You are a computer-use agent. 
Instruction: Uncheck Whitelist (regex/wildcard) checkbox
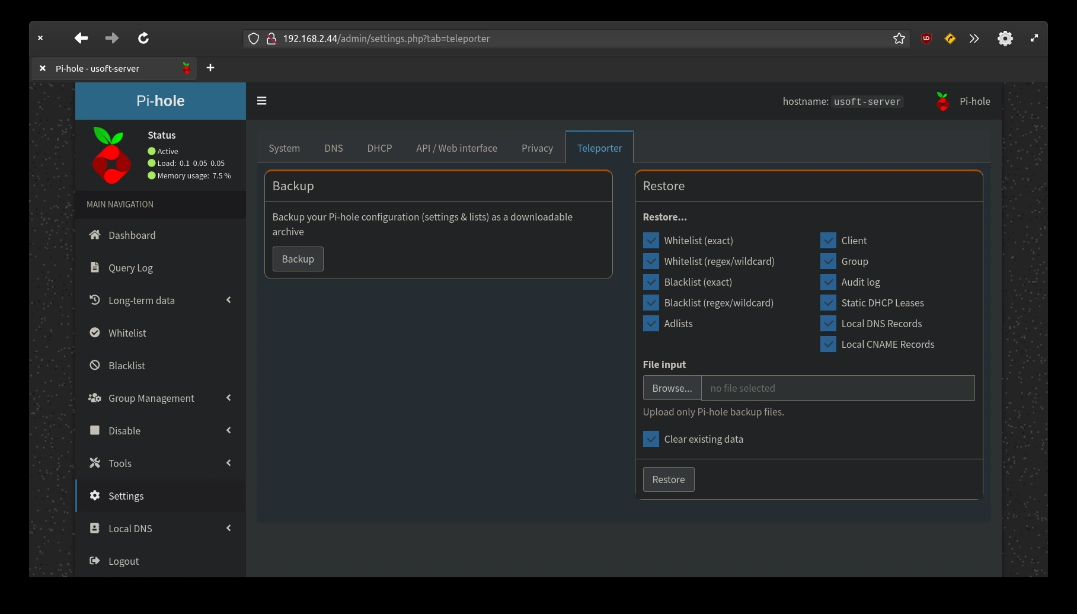651,261
